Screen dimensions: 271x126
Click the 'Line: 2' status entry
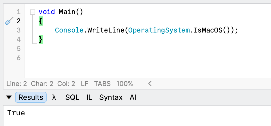(x=17, y=84)
